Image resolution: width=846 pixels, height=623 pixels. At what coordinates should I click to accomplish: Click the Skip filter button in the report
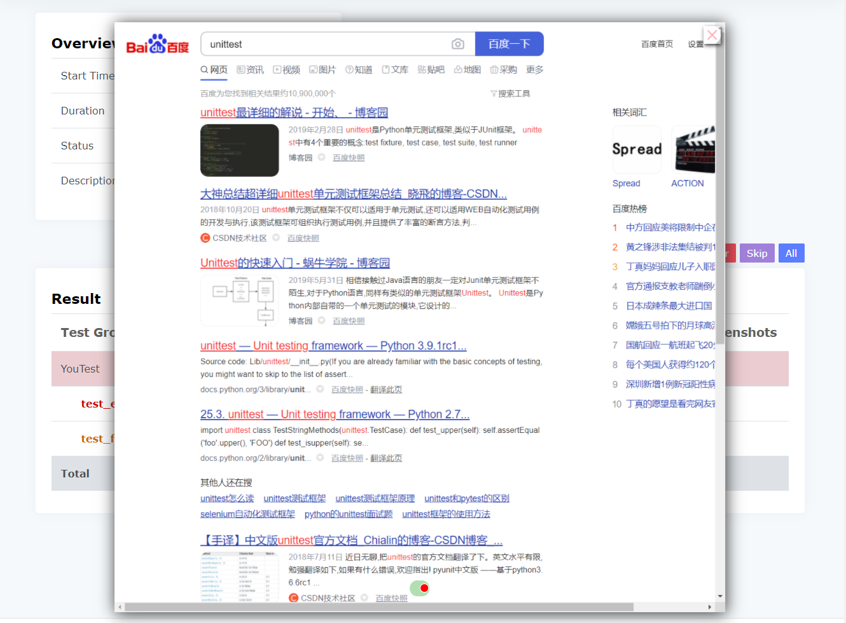(757, 253)
